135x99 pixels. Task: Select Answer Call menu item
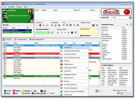pos(74,95)
